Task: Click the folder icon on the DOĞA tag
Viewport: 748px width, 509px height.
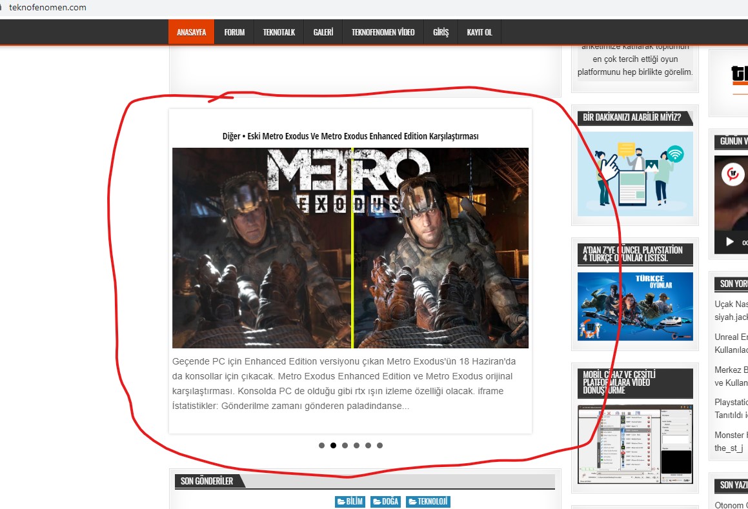Action: tap(377, 501)
